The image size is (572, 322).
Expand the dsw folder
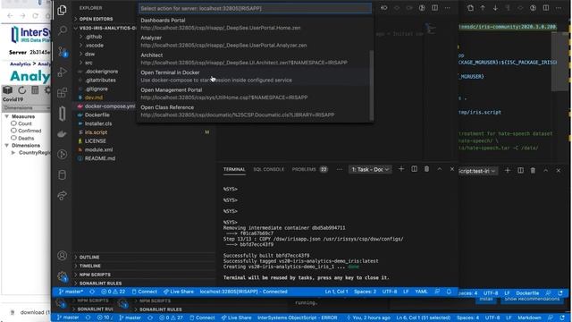(89, 54)
